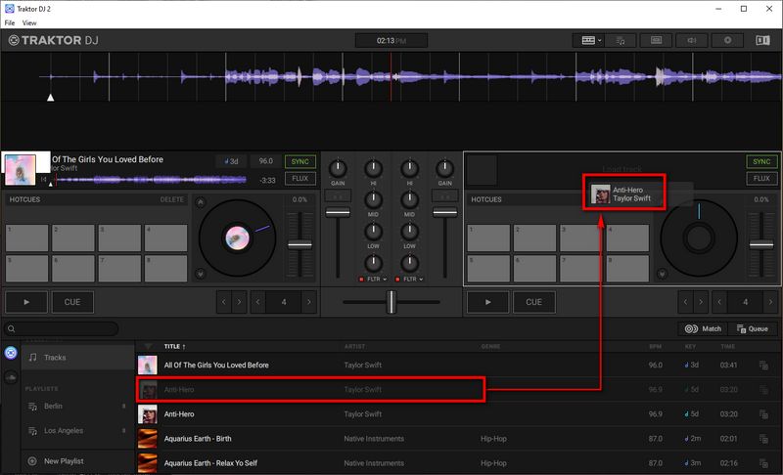Click the search magnifier icon

(11, 329)
